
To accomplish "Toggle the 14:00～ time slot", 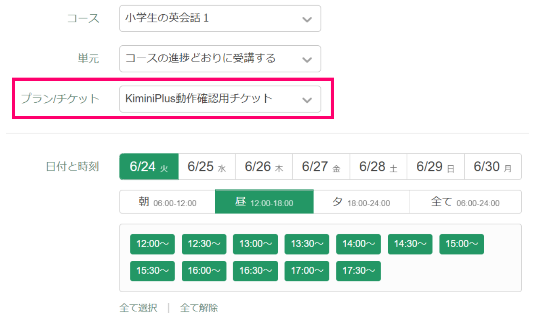I will coord(358,244).
